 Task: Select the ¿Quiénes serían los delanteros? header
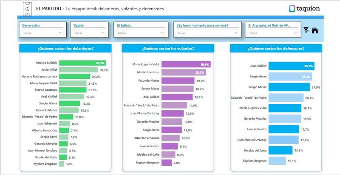coord(65,49)
